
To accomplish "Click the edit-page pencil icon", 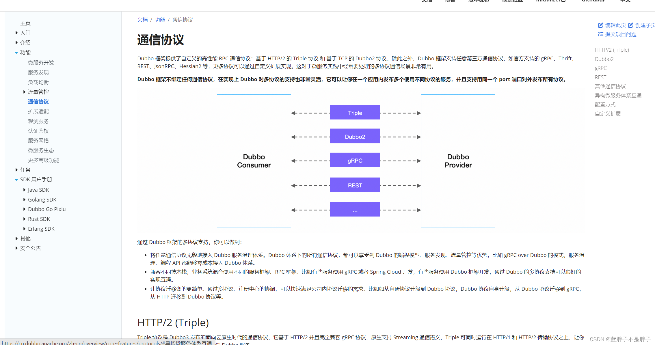I will 600,25.
